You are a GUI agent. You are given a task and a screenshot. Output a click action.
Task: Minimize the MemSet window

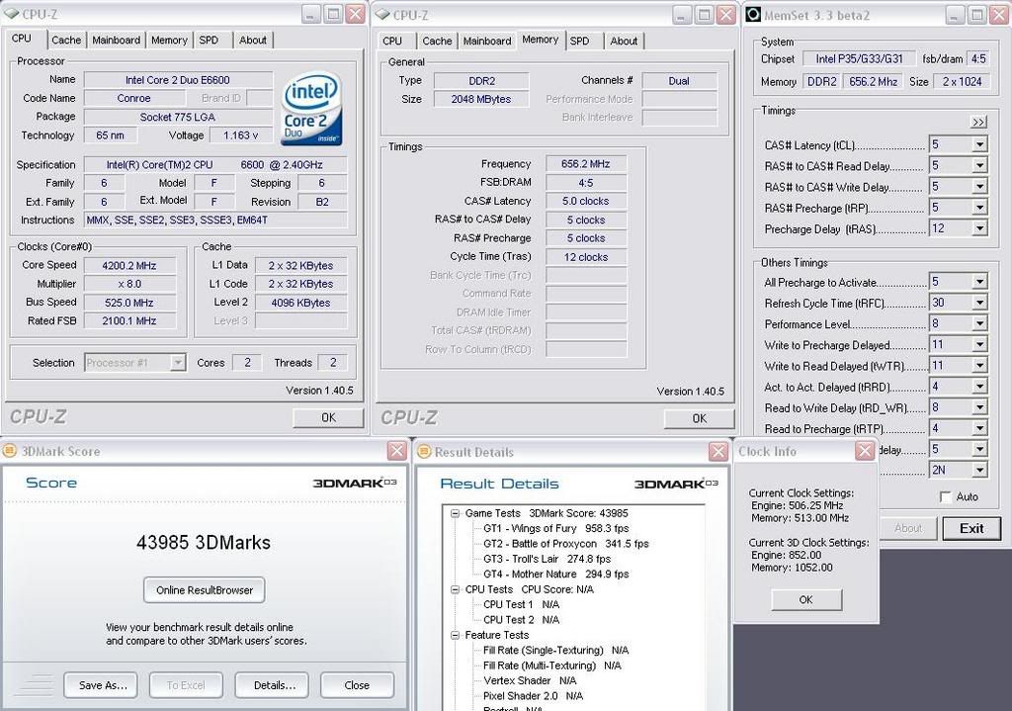[956, 14]
